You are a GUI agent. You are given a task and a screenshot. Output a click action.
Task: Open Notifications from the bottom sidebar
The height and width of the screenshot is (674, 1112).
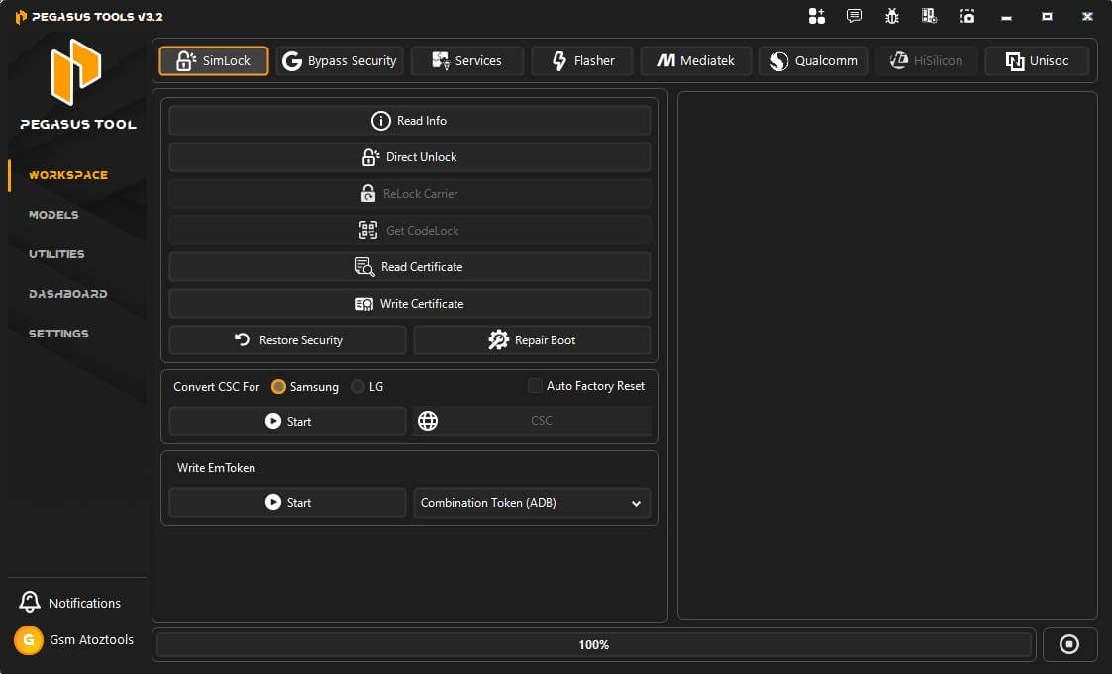[x=71, y=602]
